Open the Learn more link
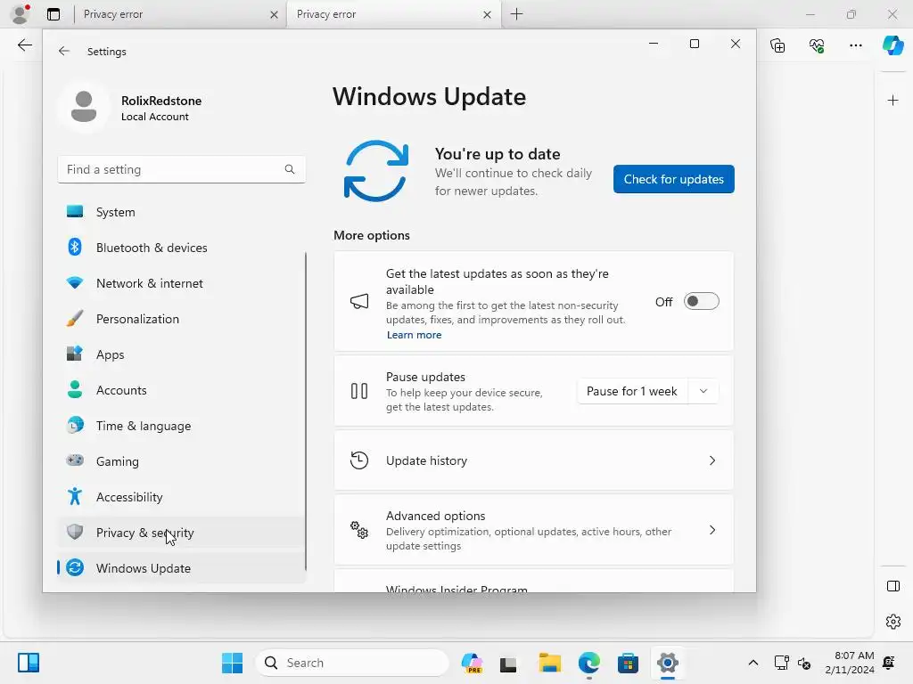913x684 pixels. click(x=414, y=335)
